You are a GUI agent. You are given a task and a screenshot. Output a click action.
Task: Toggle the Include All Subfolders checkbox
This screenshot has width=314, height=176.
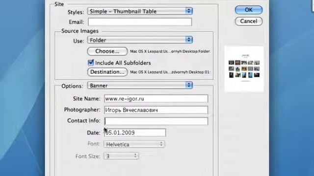91,63
